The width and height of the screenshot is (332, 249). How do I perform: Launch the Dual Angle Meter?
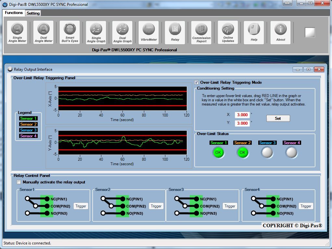tap(44, 32)
